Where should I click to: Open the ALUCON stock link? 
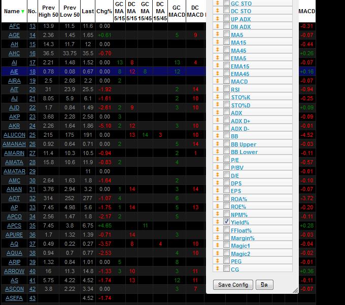tap(14, 135)
